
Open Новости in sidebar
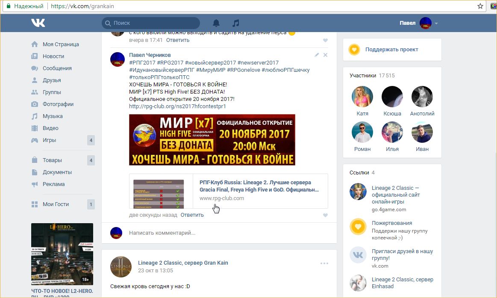click(53, 56)
